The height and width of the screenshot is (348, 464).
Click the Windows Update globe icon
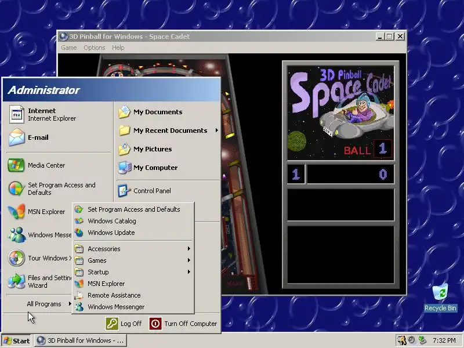click(79, 233)
